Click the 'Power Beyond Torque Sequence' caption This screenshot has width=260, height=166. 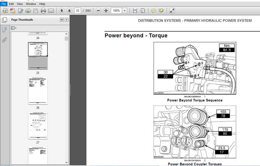(x=195, y=100)
